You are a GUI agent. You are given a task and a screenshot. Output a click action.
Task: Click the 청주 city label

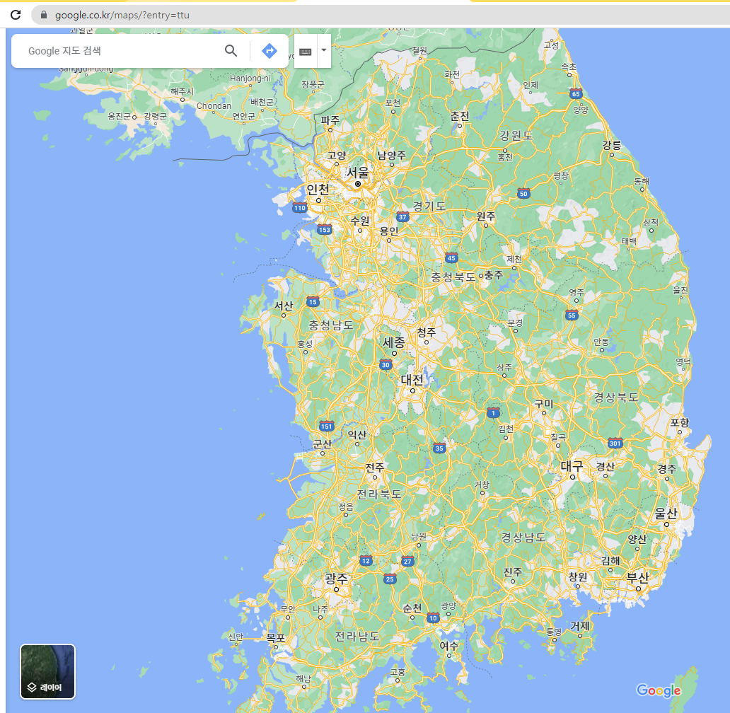tap(427, 332)
